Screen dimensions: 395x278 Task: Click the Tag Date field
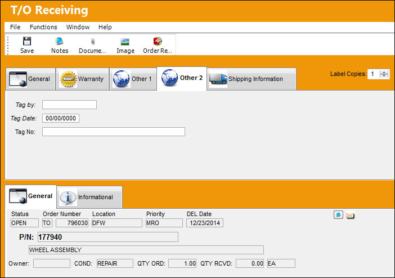(x=61, y=118)
